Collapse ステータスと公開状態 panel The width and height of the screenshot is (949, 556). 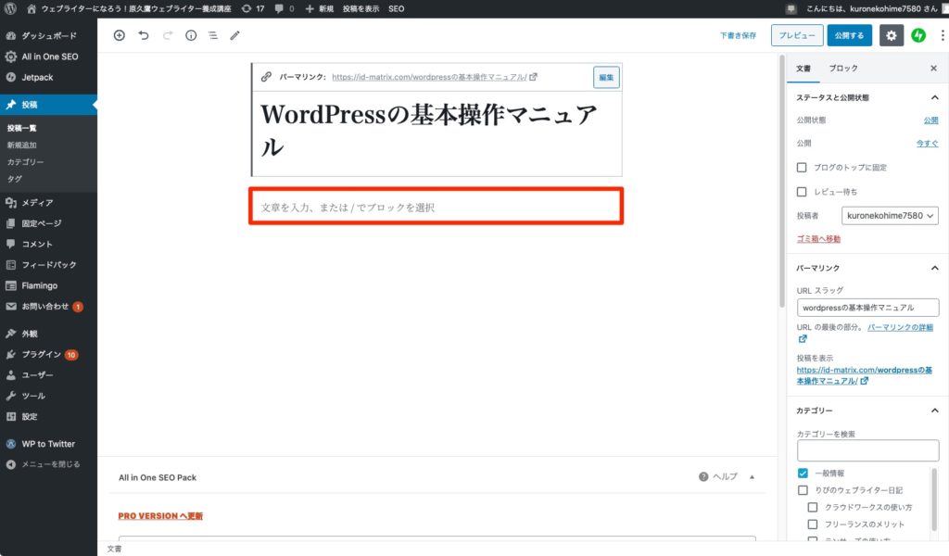pyautogui.click(x=934, y=97)
